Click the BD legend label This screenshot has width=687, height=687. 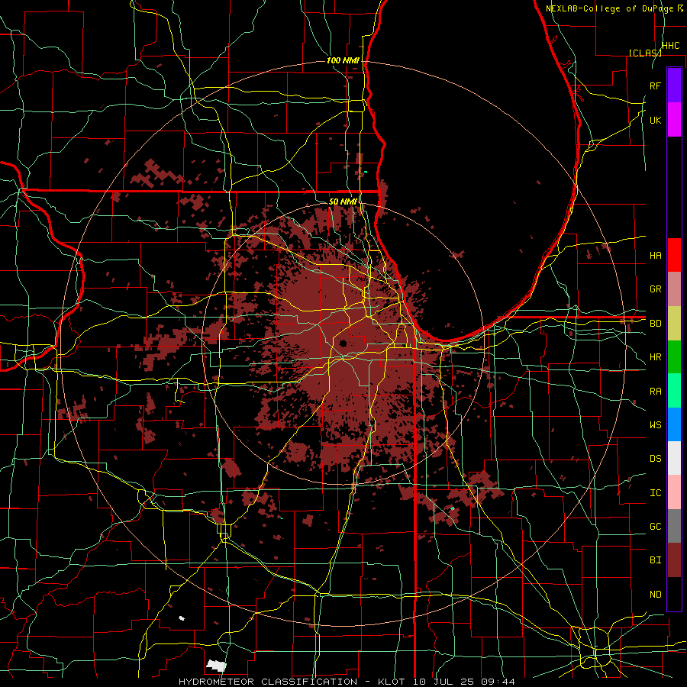pos(655,324)
